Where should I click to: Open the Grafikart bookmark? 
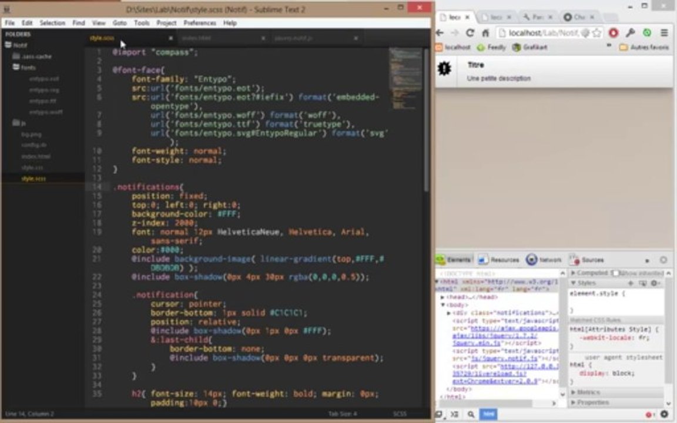tap(529, 47)
